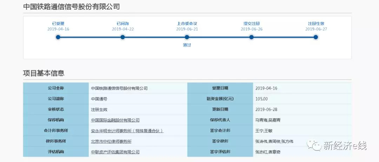Click the 注册生效 value in 审核状态 row
379x162 pixels.
tap(99, 109)
